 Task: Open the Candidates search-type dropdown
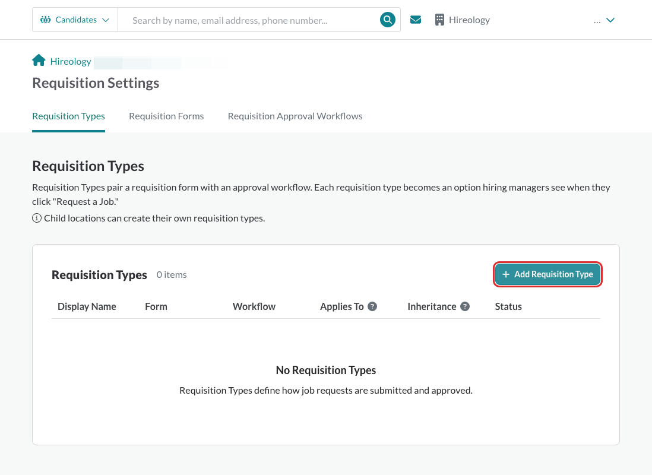click(75, 20)
